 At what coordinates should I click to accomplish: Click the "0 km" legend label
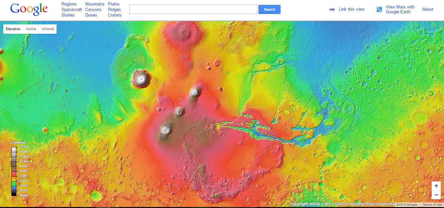pos(24,180)
